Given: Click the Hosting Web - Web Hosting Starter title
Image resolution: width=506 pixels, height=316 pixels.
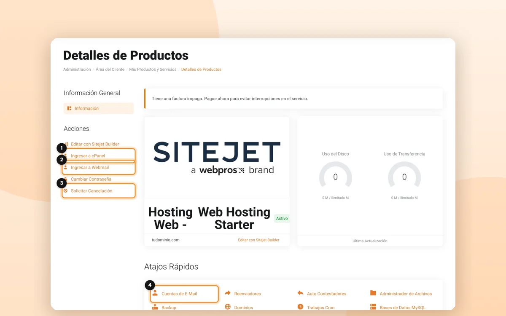Looking at the screenshot, I should click(x=209, y=218).
